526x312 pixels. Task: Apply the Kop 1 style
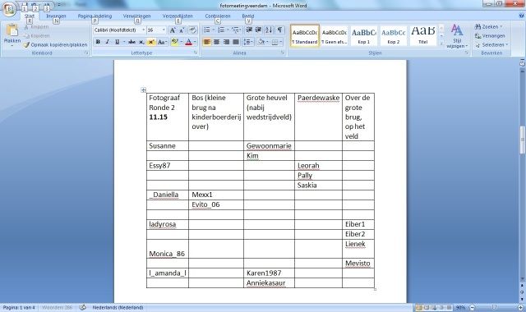[364, 35]
